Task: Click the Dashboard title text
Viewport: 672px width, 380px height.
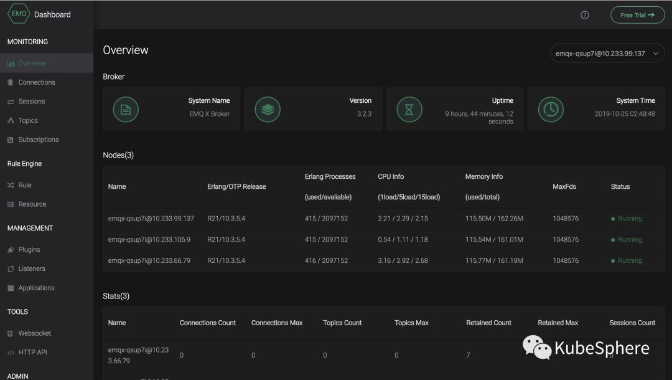Action: click(52, 14)
